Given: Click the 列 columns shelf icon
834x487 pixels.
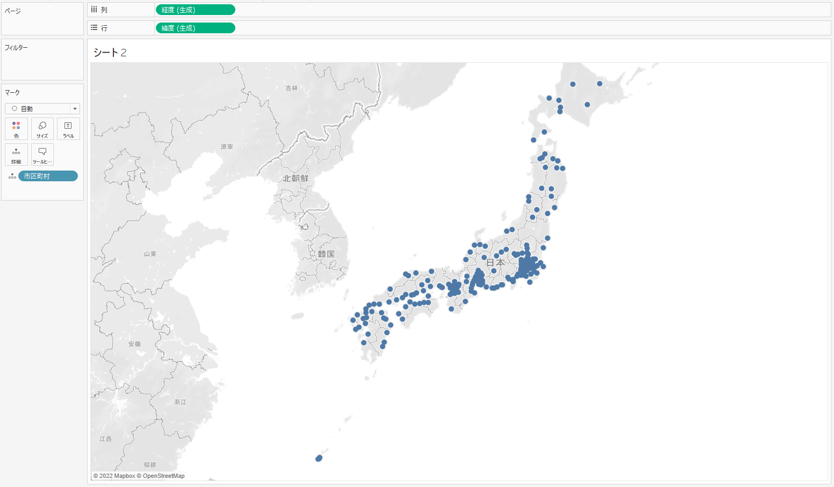Looking at the screenshot, I should (x=94, y=10).
